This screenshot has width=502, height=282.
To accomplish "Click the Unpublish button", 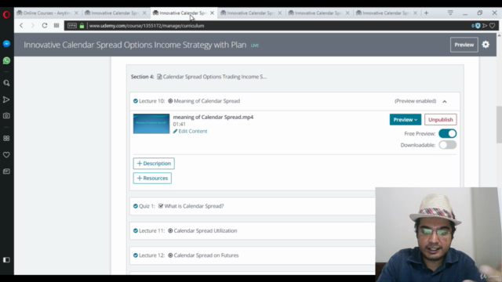I will click(x=441, y=120).
